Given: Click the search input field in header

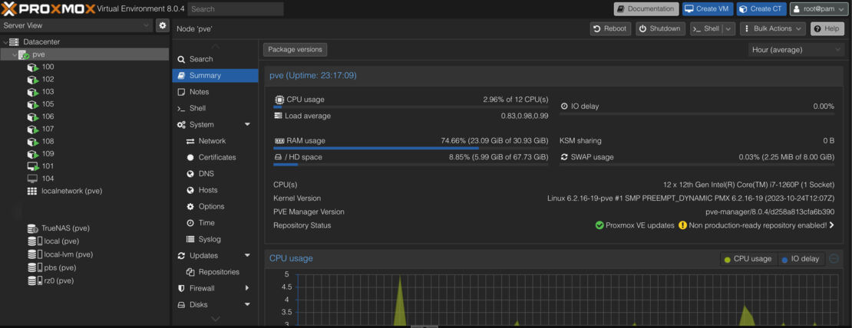Looking at the screenshot, I should [235, 9].
